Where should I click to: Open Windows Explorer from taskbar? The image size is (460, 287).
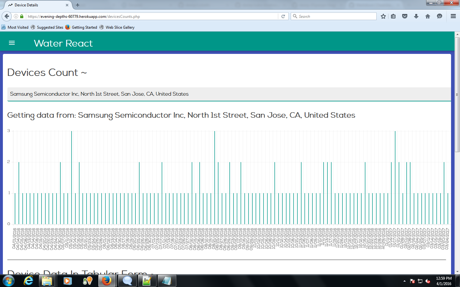click(x=47, y=281)
